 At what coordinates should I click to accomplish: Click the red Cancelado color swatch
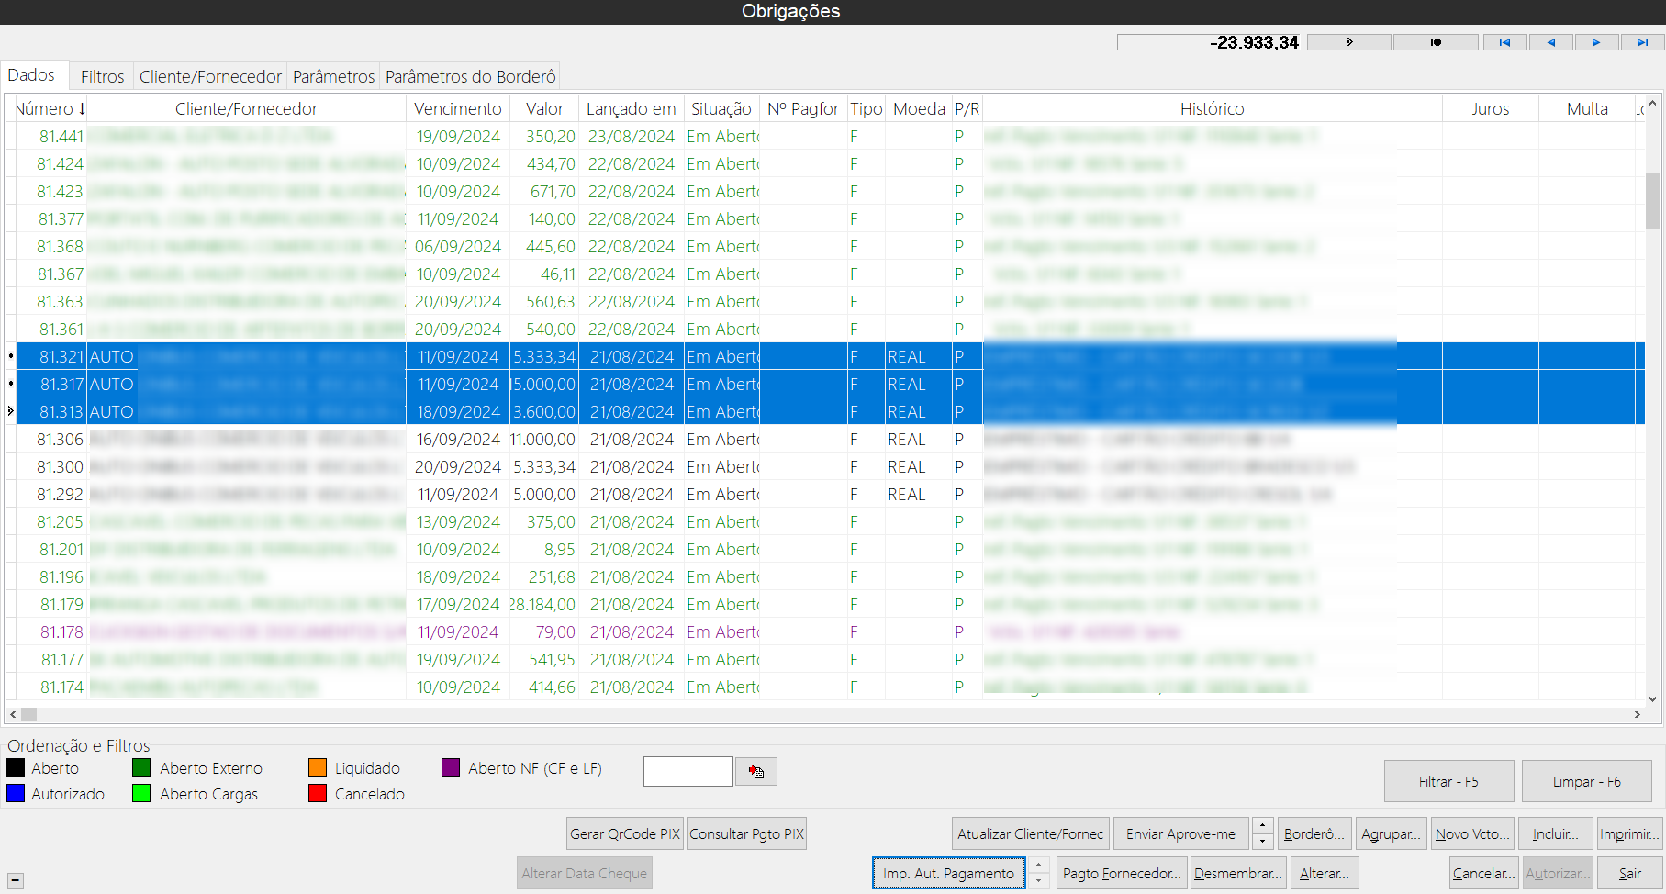tap(318, 794)
